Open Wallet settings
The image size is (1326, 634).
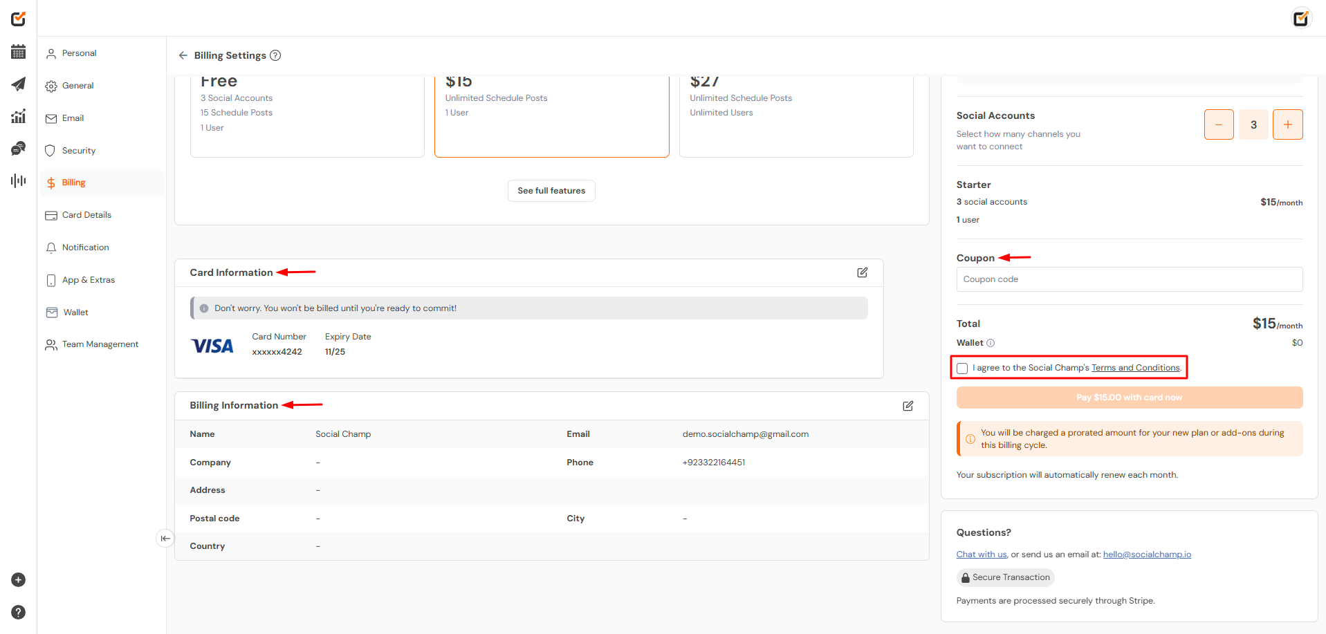point(102,313)
